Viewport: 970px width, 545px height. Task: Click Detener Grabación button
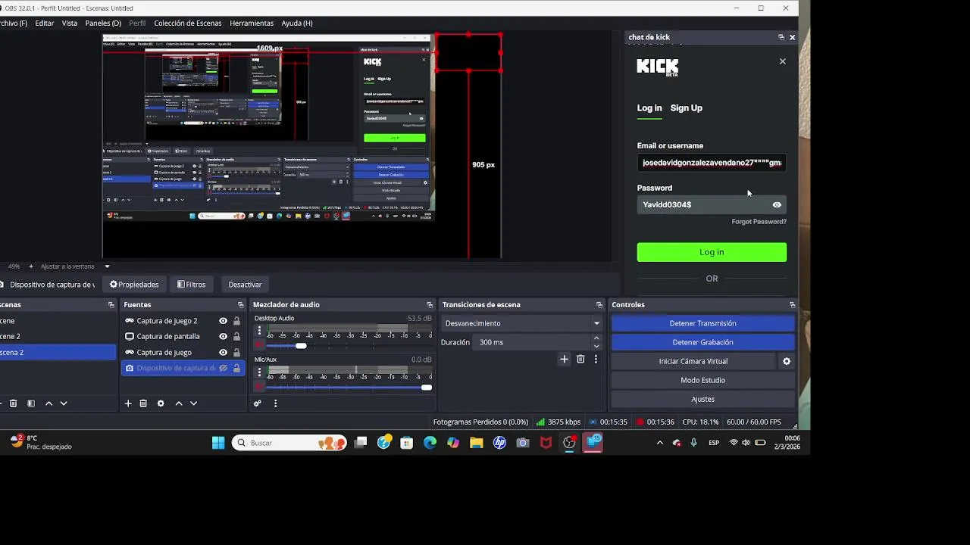click(x=702, y=342)
